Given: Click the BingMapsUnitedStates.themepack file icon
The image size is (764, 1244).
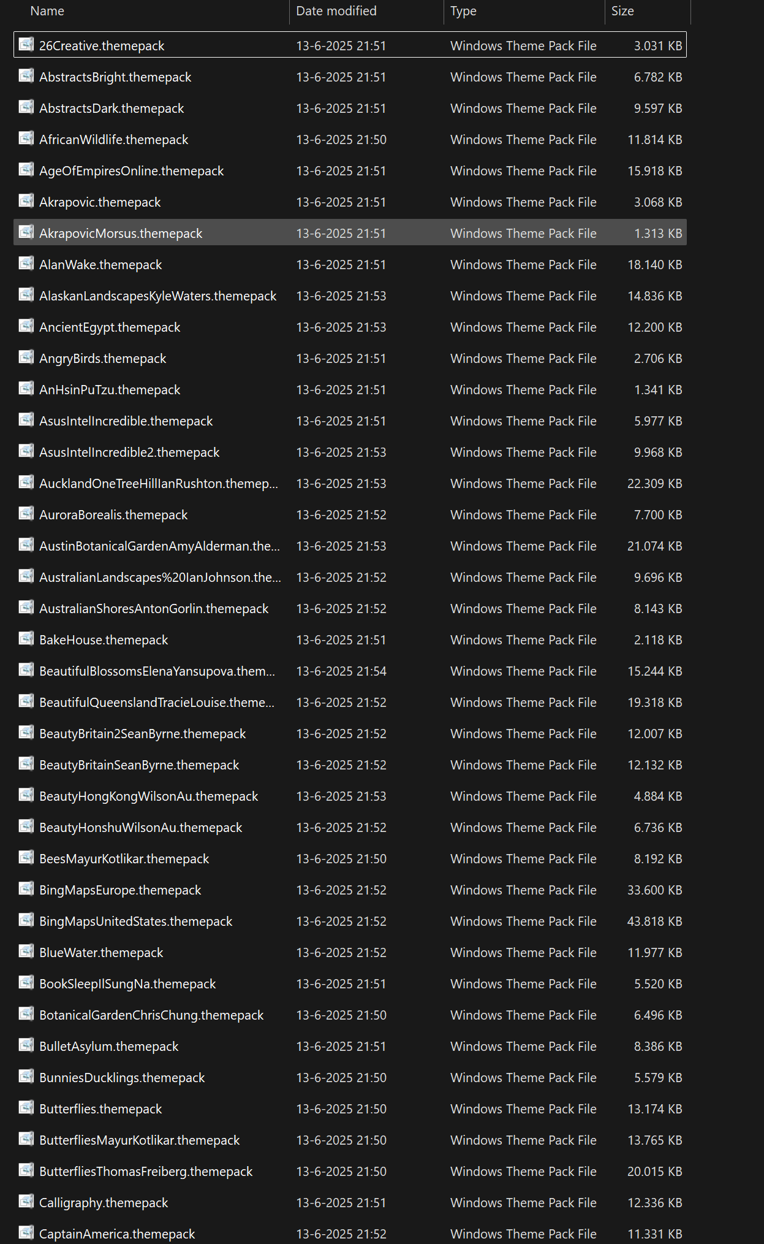Looking at the screenshot, I should 26,920.
